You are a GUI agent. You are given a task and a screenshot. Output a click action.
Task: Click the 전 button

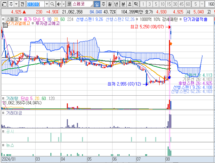tap(23, 4)
